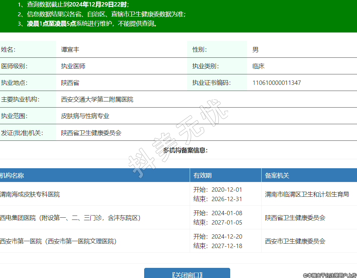357x278 pixels.
Task: Select the 西安市第一医院 table row
Action: (x=58, y=241)
